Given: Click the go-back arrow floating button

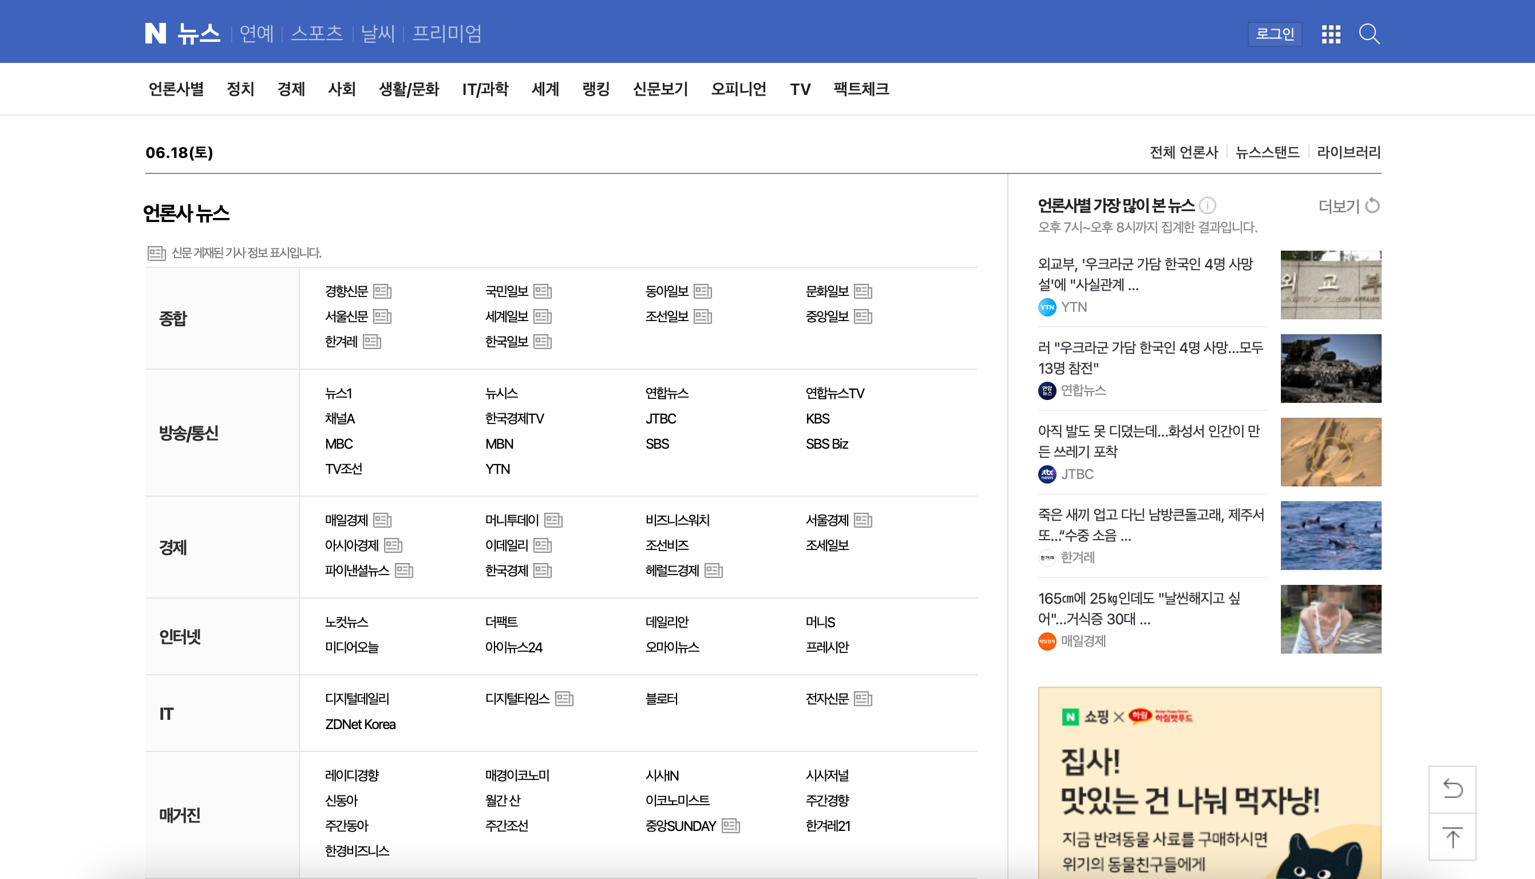Looking at the screenshot, I should (x=1453, y=789).
